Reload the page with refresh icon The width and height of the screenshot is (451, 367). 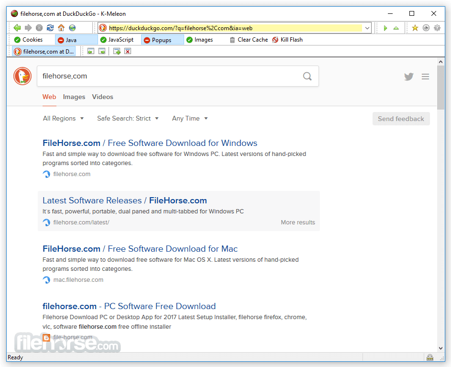50,28
